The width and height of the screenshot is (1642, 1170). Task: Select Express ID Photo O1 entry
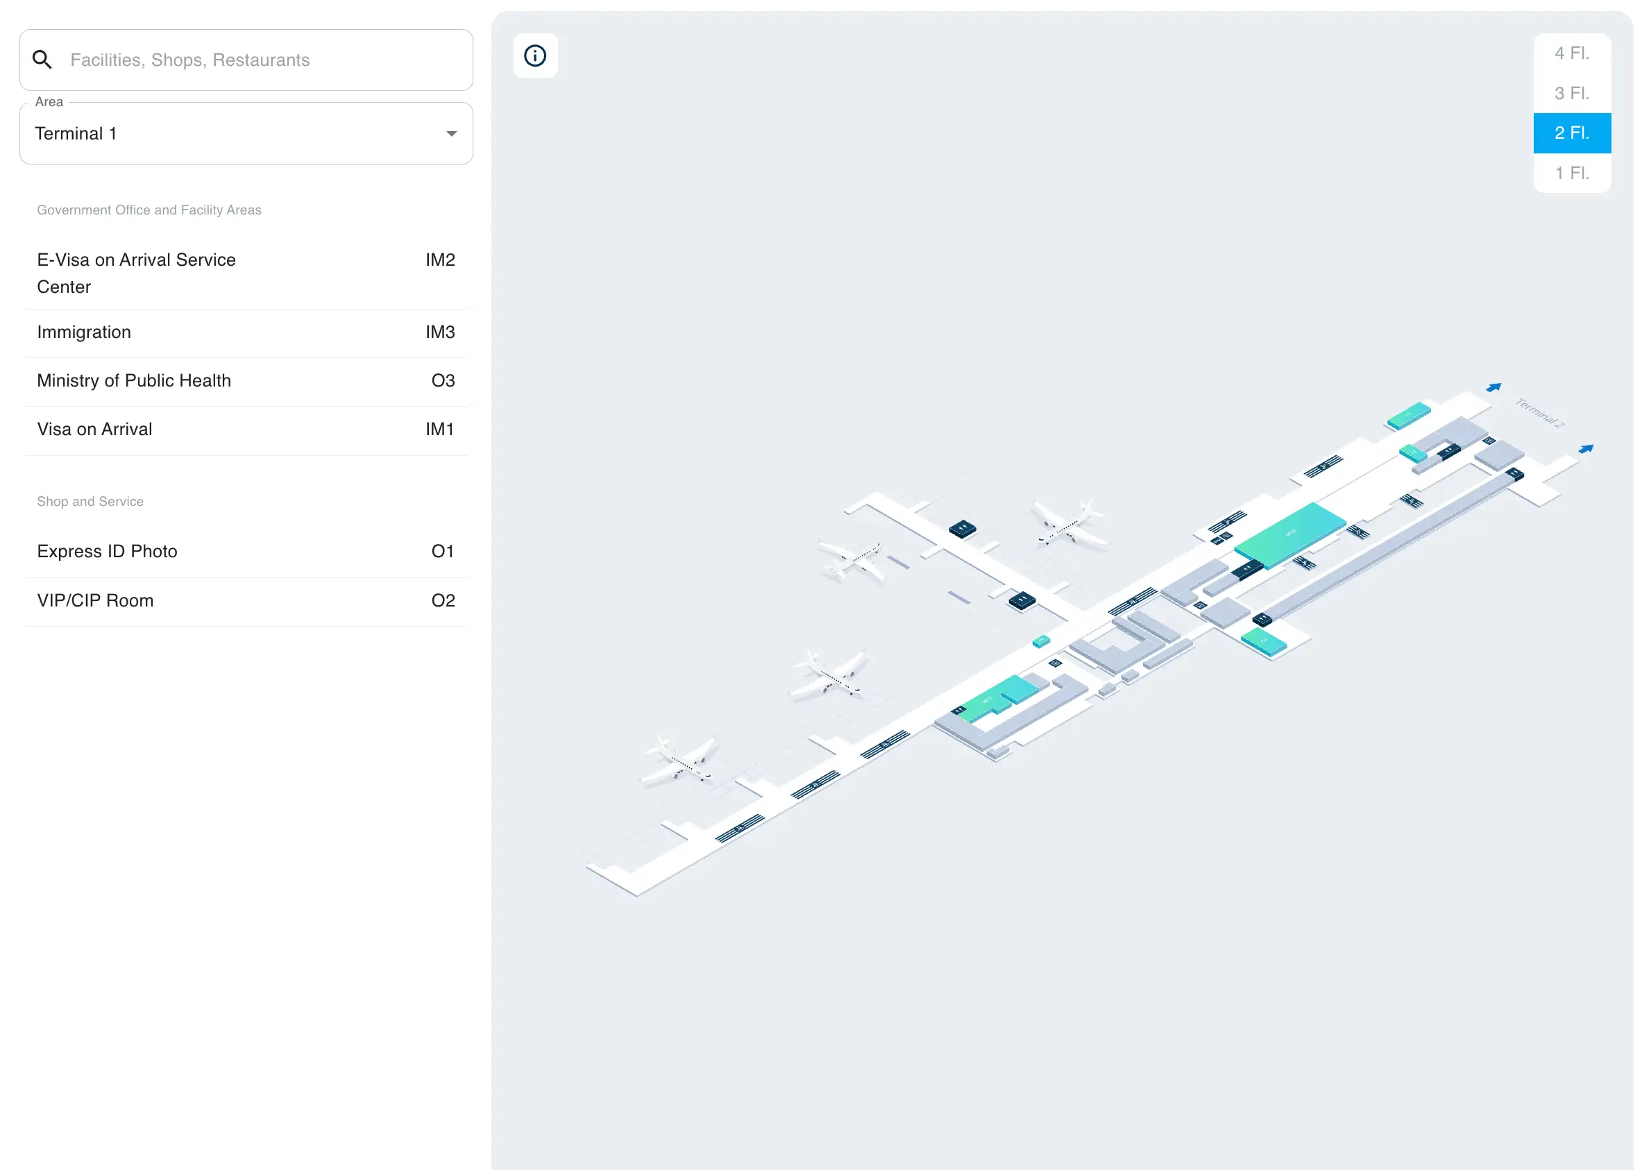(x=246, y=551)
